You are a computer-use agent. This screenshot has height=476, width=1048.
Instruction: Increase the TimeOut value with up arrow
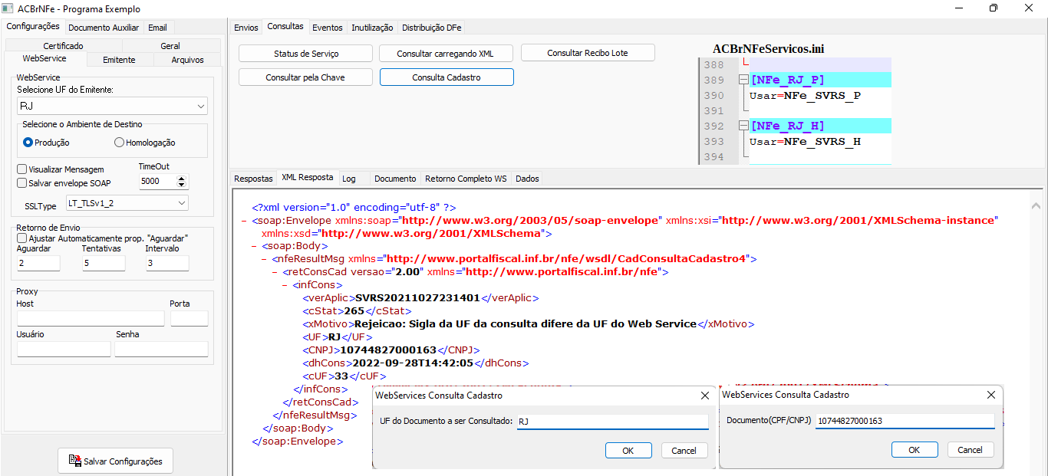pos(182,179)
